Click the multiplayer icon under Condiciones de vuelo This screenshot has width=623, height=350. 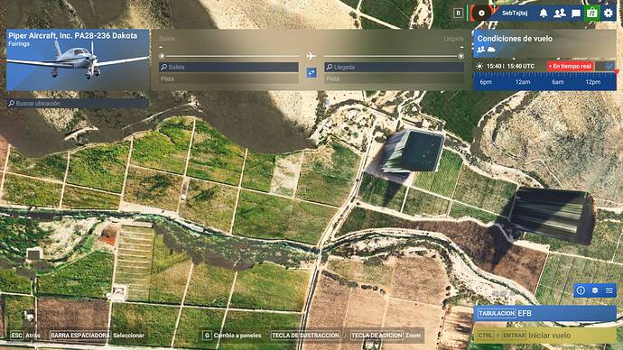[x=480, y=50]
